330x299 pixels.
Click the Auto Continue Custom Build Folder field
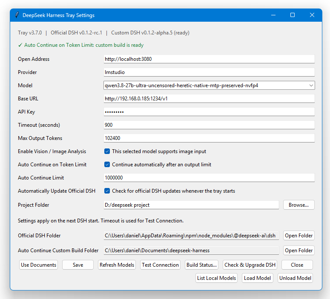[x=191, y=251]
